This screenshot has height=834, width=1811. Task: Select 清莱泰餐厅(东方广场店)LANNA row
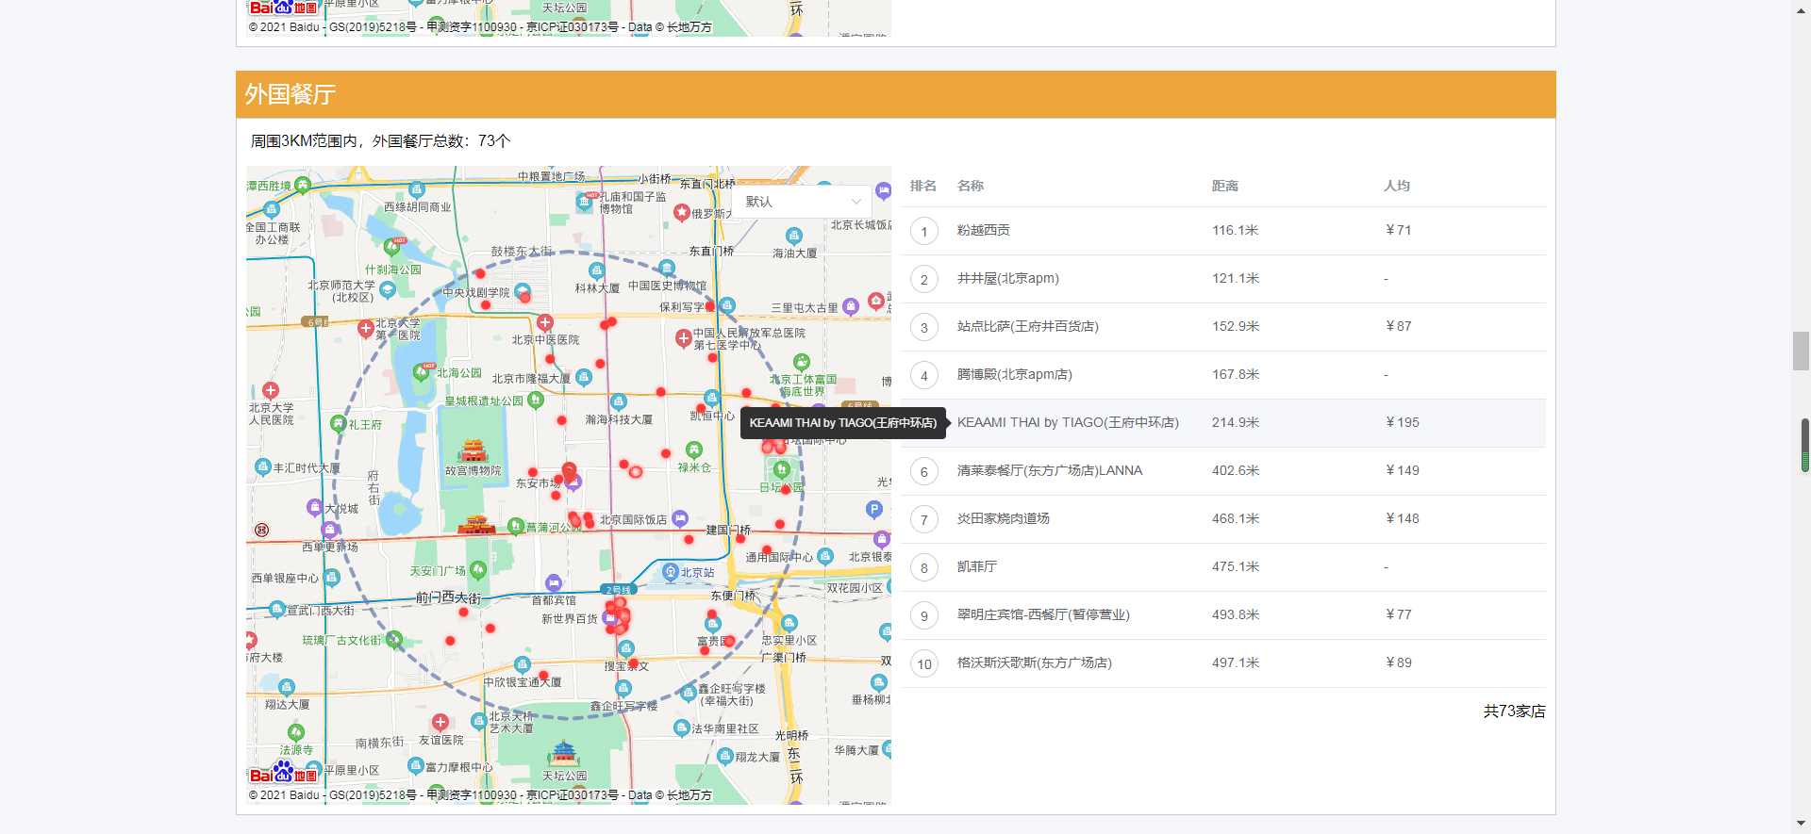(1223, 470)
